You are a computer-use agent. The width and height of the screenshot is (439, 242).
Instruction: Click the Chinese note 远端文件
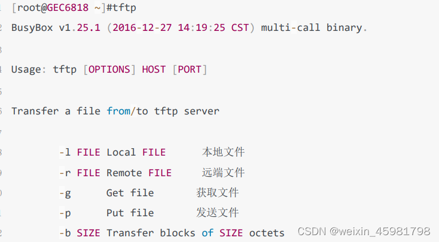(x=224, y=172)
